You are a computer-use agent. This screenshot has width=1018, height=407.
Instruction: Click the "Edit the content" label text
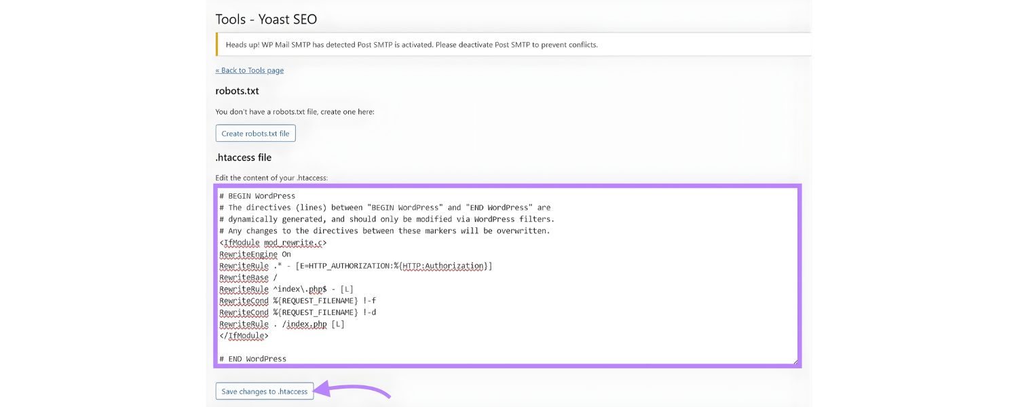(271, 177)
